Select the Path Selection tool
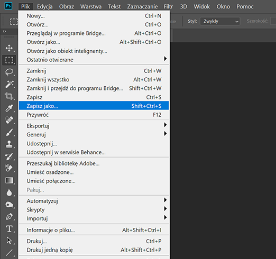The image size is (276, 259). pyautogui.click(x=9, y=240)
